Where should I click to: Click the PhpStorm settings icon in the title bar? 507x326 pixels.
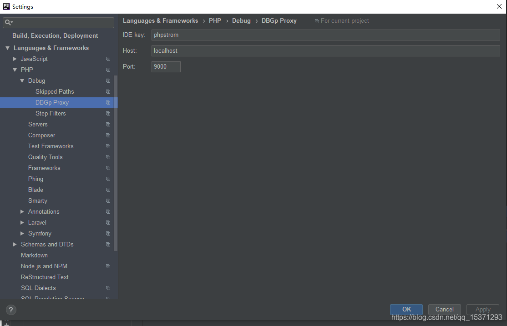click(x=5, y=6)
